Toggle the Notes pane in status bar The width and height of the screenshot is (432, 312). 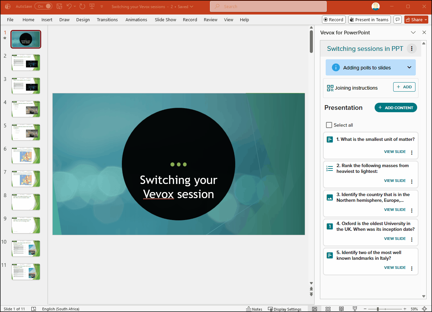click(254, 309)
